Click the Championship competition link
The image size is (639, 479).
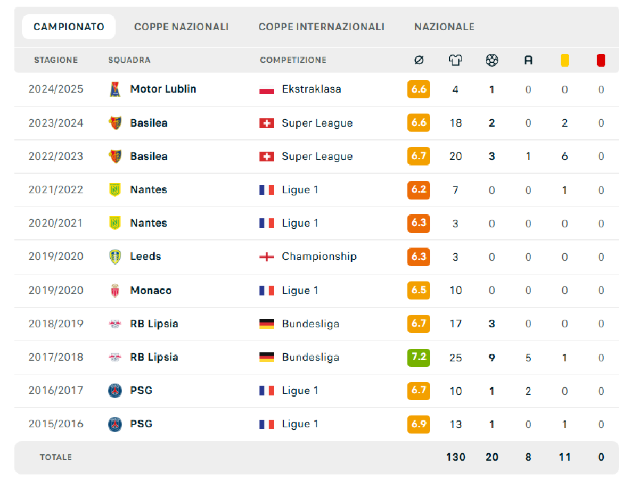pos(319,257)
